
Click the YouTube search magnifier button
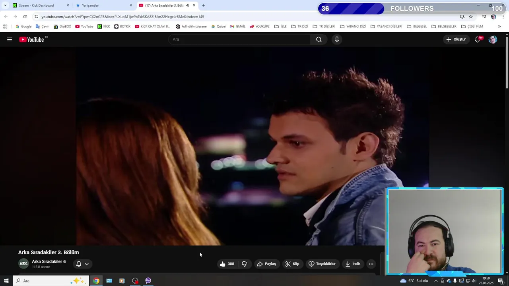[x=319, y=39]
